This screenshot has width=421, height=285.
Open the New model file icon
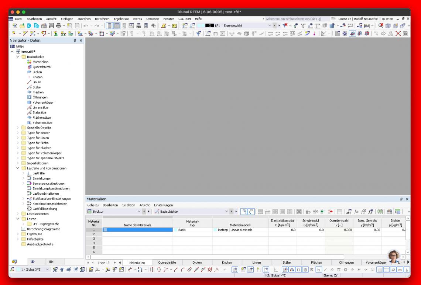(15, 26)
